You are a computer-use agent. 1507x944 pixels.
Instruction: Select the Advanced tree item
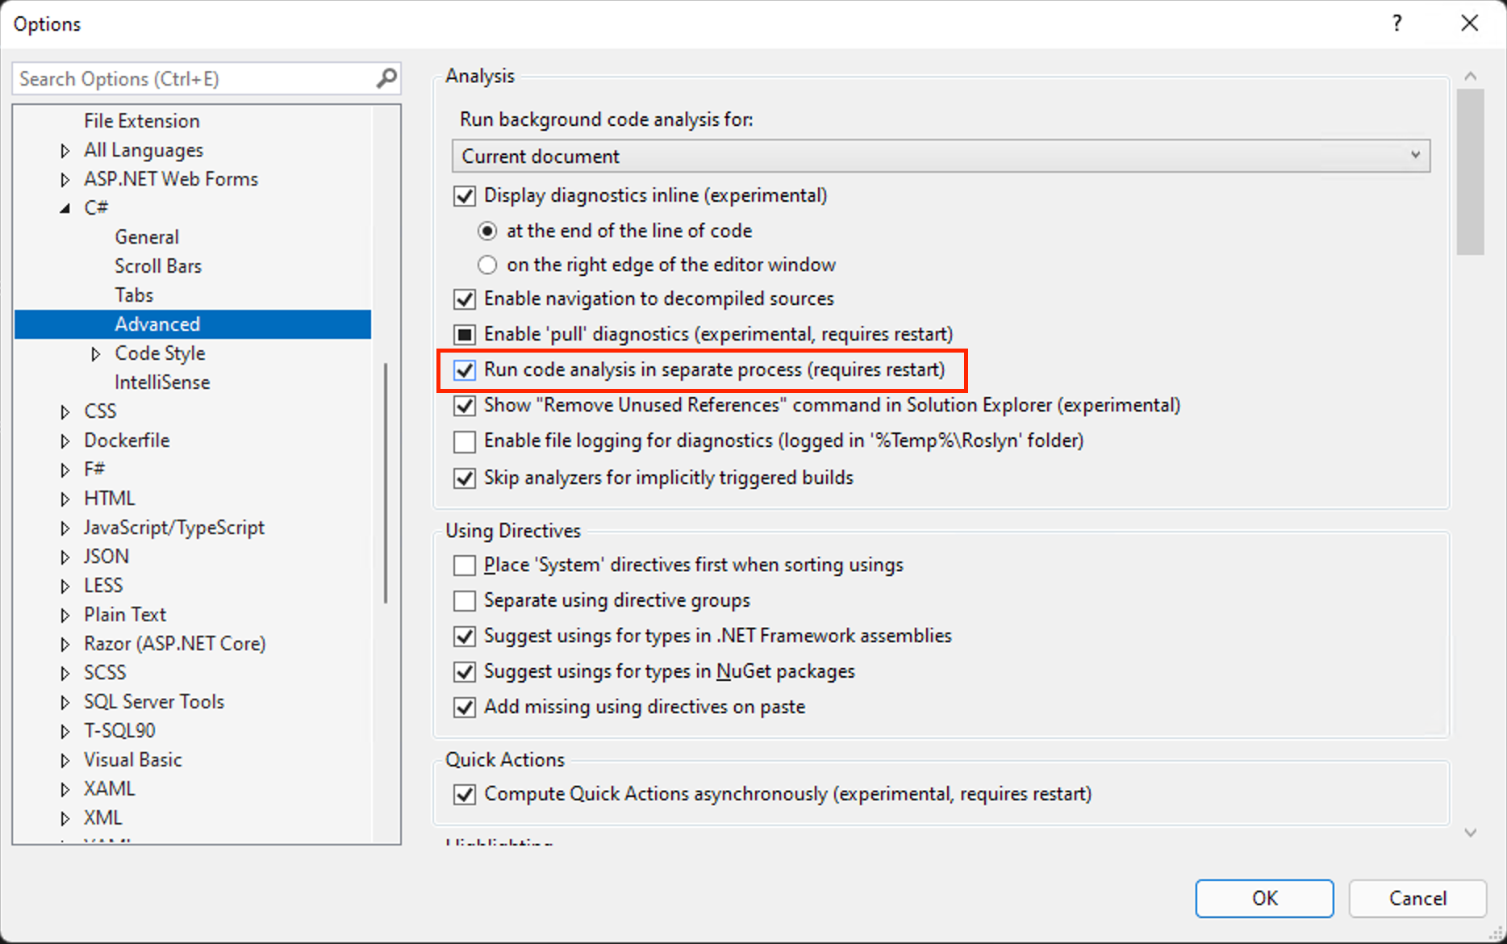pos(193,324)
